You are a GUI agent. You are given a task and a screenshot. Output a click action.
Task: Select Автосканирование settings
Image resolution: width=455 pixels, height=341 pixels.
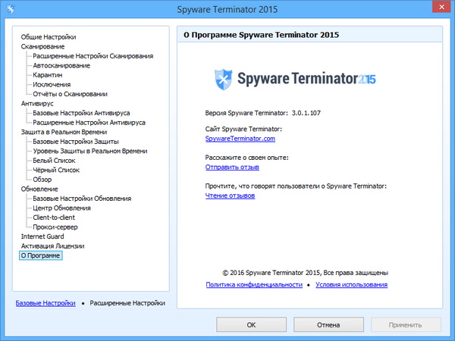click(61, 65)
